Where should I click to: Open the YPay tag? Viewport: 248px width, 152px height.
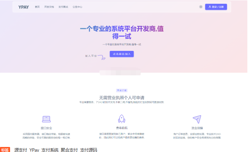click(x=34, y=150)
